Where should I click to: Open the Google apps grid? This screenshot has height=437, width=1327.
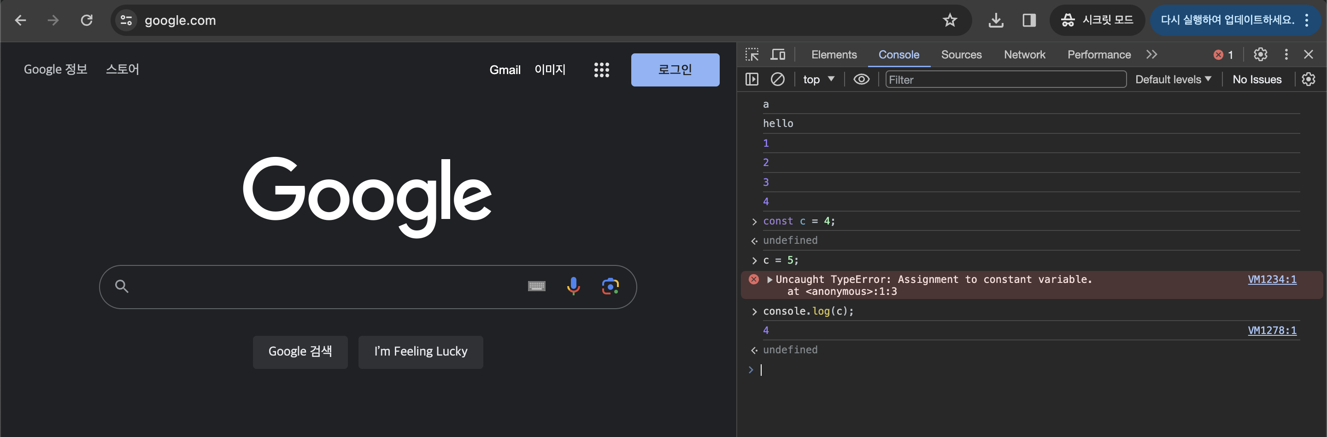(601, 70)
